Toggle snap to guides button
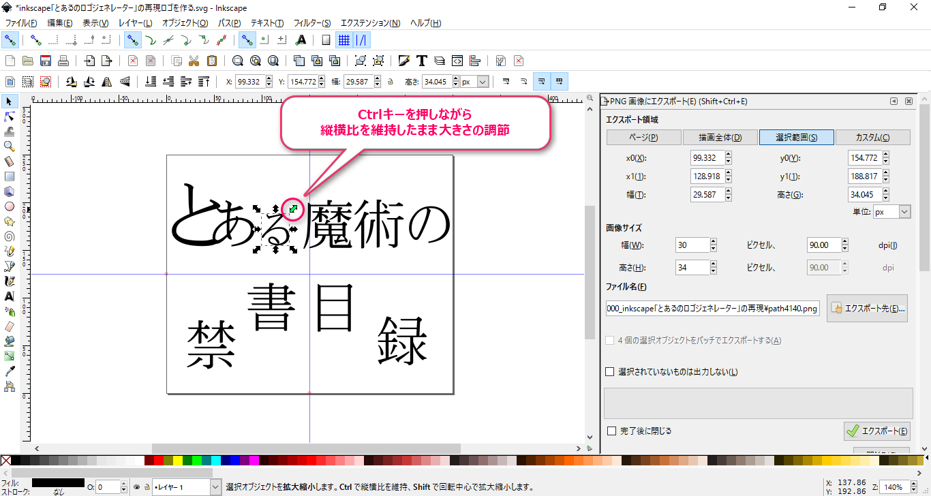Viewport: 931px width, 496px height. pos(362,40)
